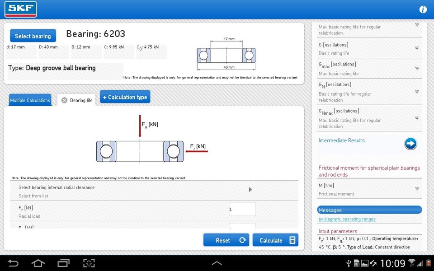Focus the Fr radial load input

(x=242, y=209)
